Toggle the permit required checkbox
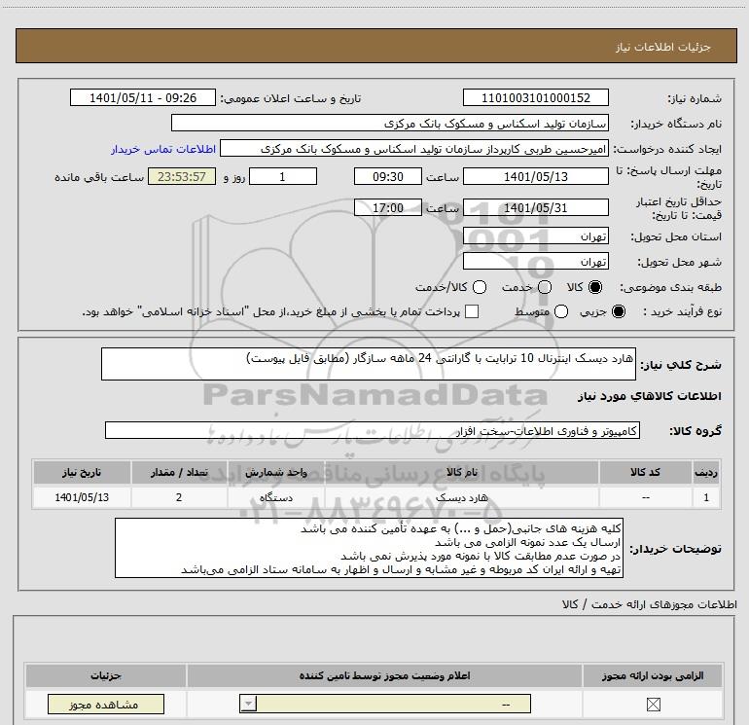This screenshot has width=749, height=725. point(653,704)
